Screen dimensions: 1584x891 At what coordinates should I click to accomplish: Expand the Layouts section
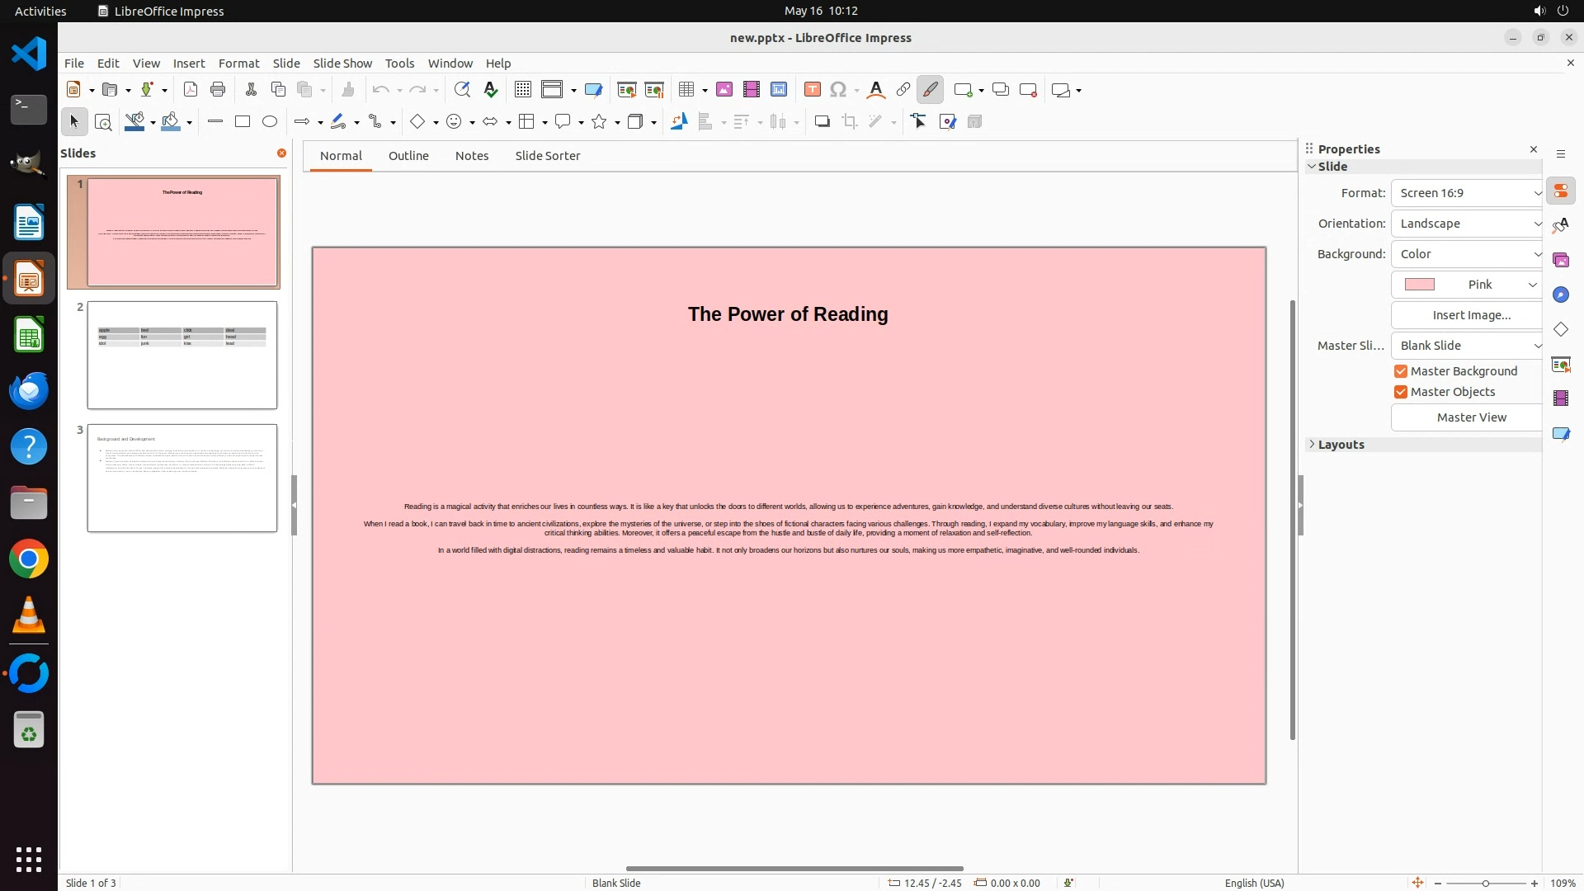[1341, 445]
